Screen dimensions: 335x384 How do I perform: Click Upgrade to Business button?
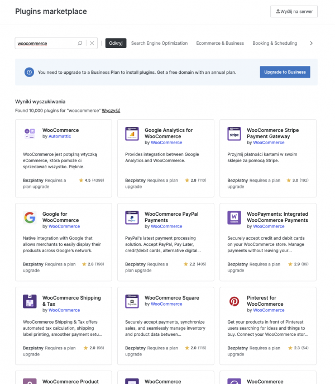point(285,72)
